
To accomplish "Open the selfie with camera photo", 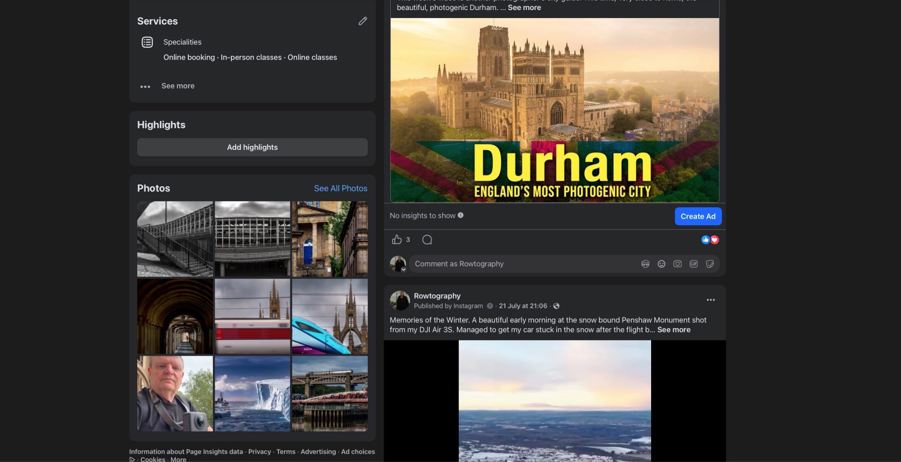I will tap(175, 393).
